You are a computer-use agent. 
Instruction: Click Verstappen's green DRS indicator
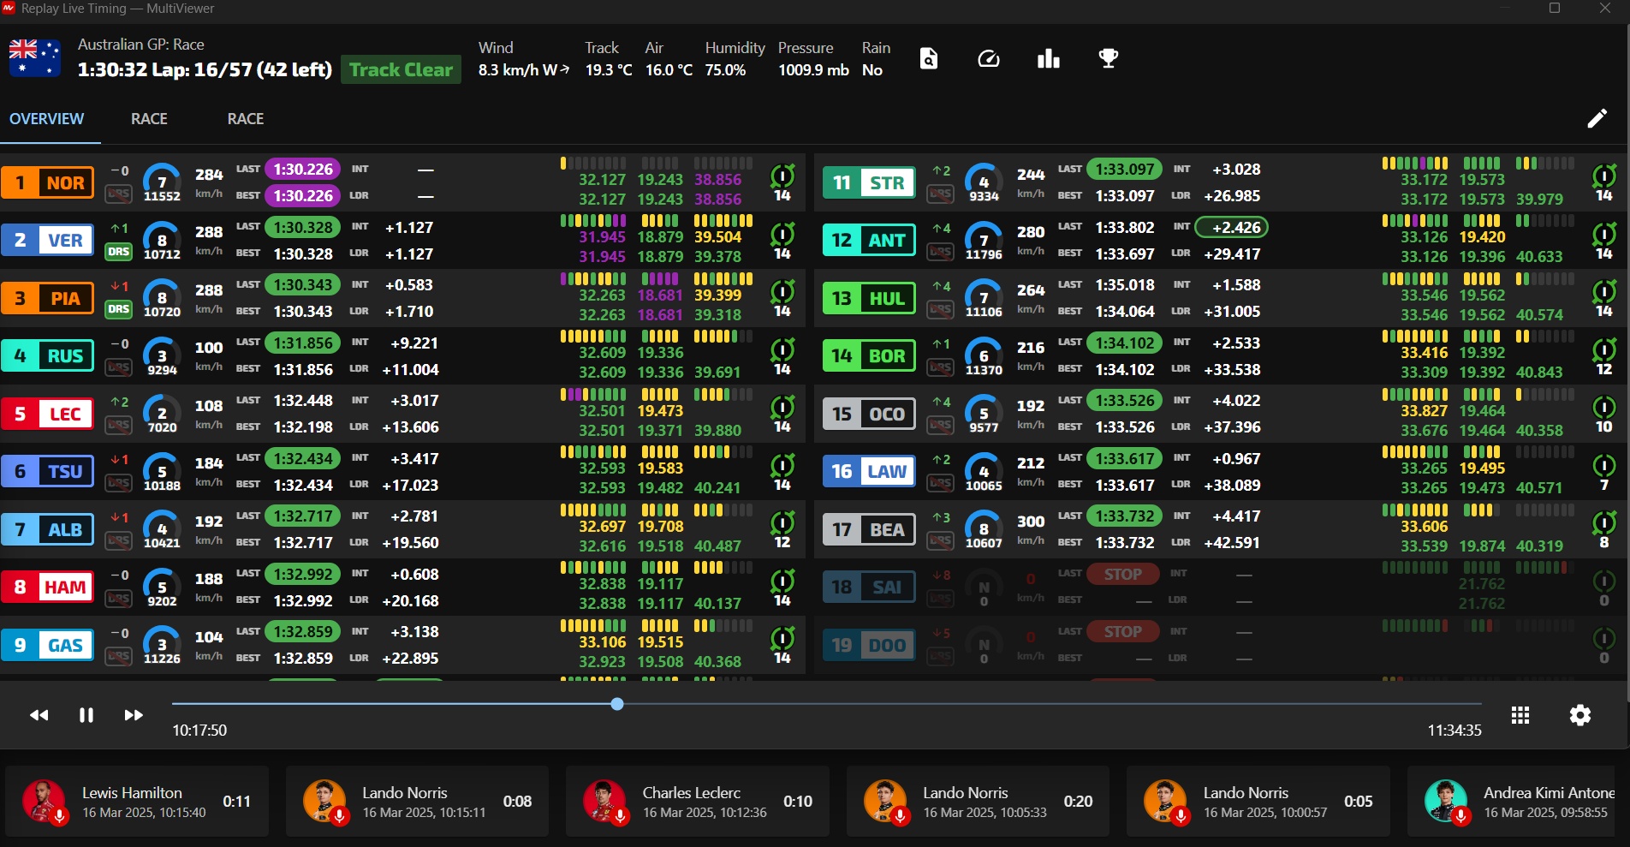(118, 252)
